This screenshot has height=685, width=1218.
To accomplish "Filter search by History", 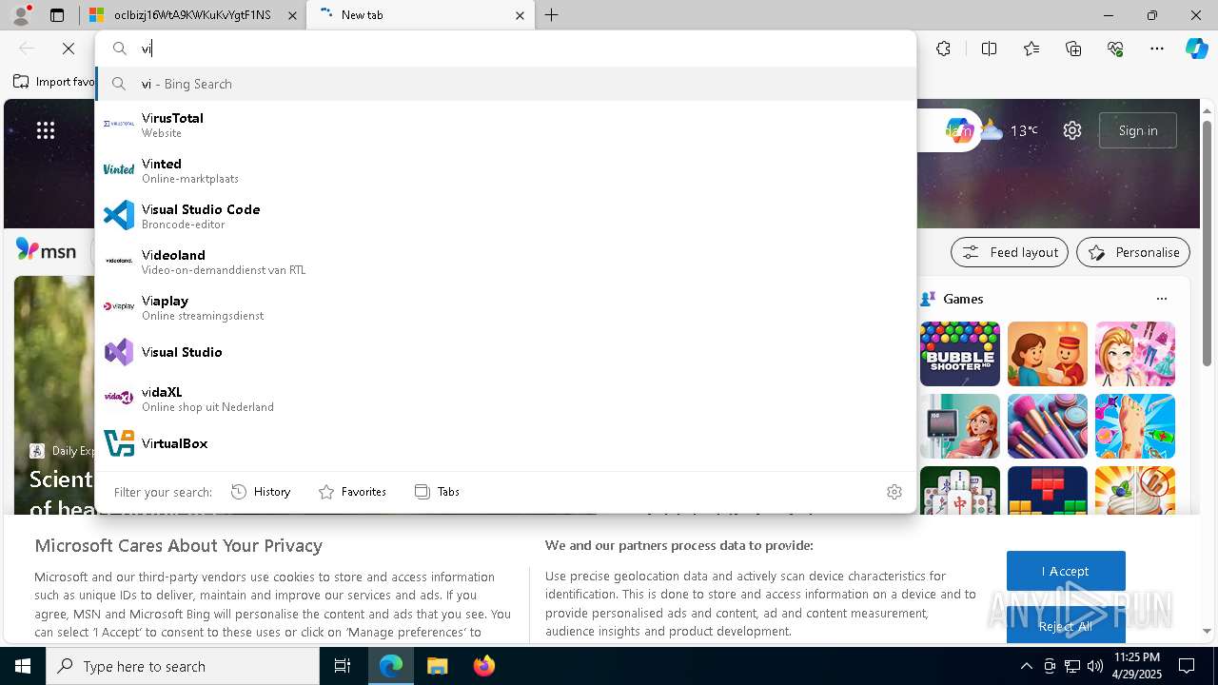I will click(261, 492).
